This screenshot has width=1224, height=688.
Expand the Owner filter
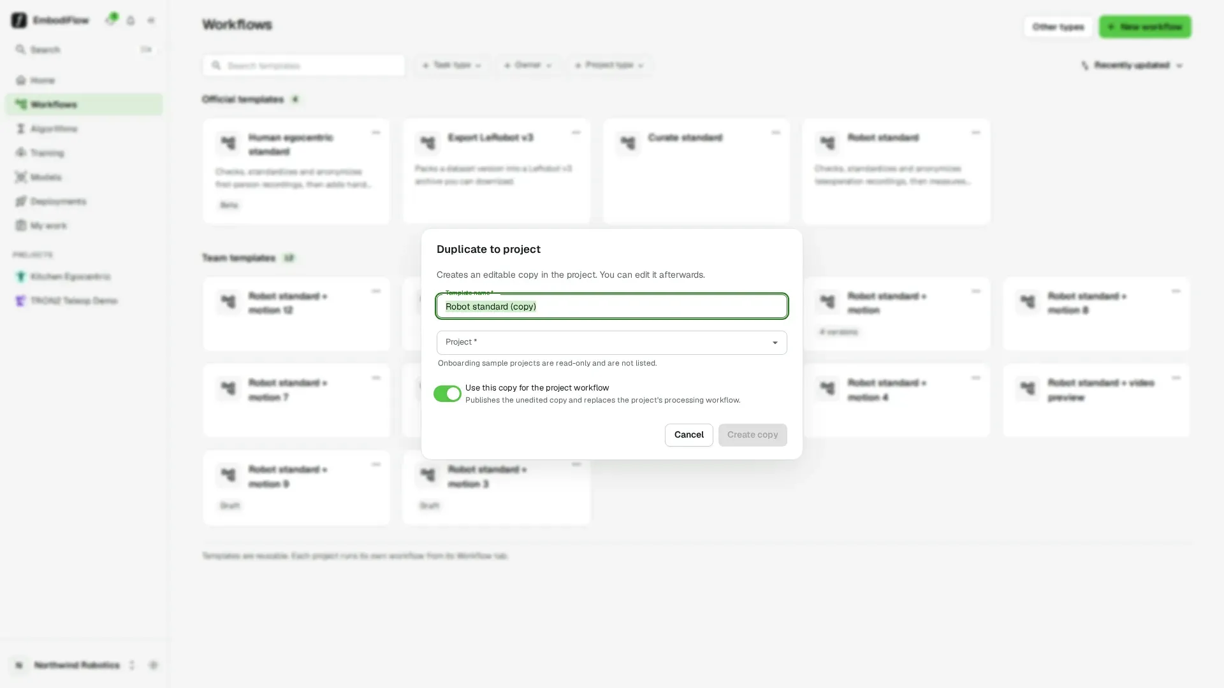pos(527,65)
